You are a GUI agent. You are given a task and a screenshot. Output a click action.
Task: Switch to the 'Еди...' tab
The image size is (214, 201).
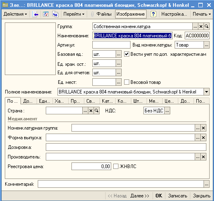45,101
